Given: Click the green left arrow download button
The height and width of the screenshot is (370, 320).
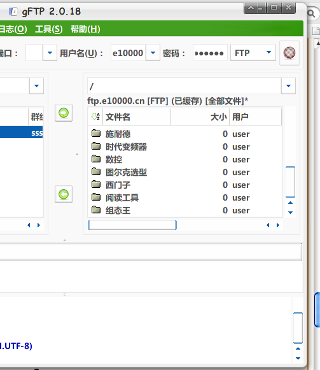Looking at the screenshot, I should click(x=64, y=194).
